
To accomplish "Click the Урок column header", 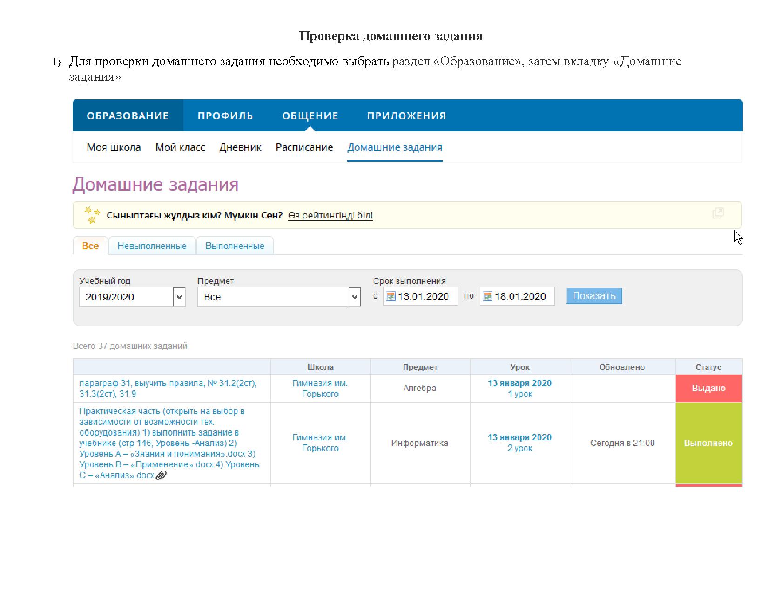I will 519,367.
